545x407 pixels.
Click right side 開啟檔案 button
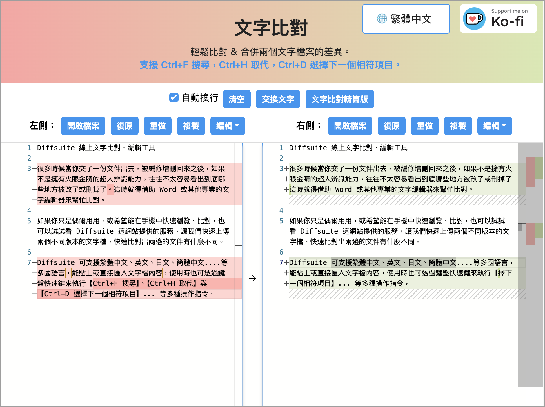tap(350, 126)
